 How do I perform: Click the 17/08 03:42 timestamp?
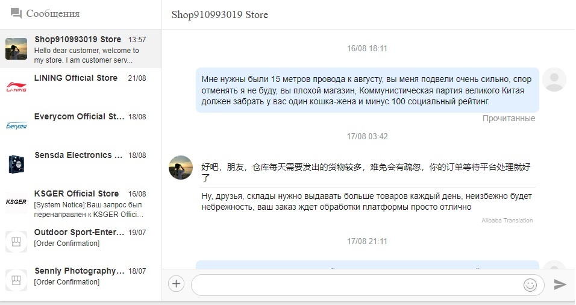(367, 136)
